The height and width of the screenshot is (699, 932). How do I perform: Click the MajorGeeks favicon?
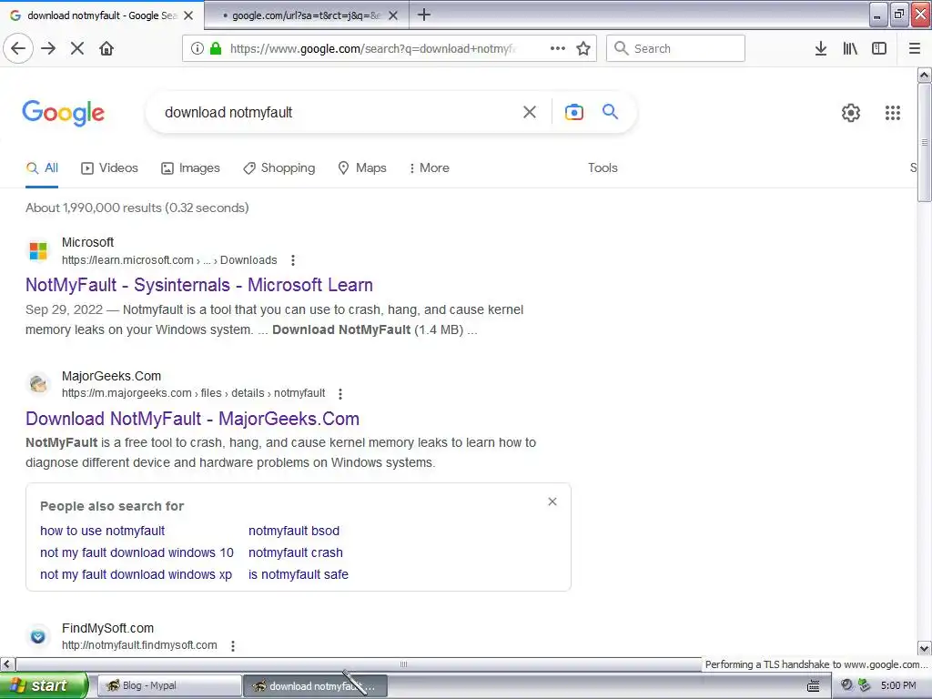point(38,385)
